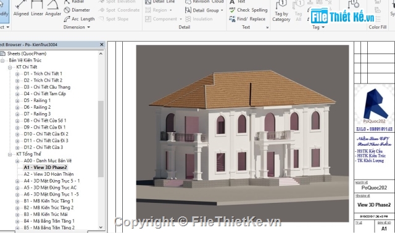The height and width of the screenshot is (233, 395).
Task: Select D2 - Trích Chi Tiết 2 sheet
Action: (x=43, y=81)
